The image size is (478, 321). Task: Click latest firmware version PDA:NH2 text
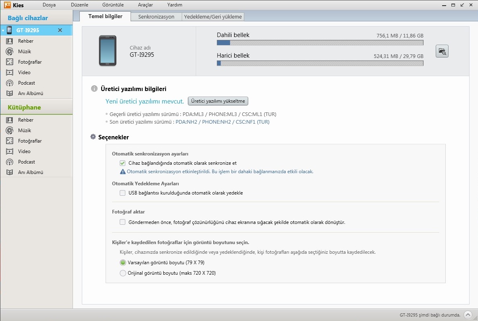(222, 122)
